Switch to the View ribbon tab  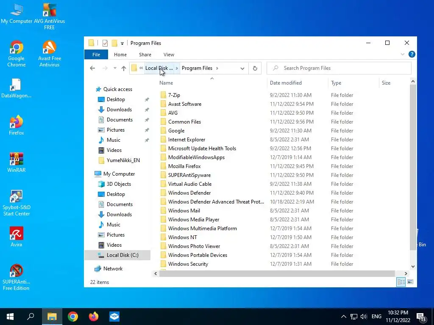coord(169,55)
